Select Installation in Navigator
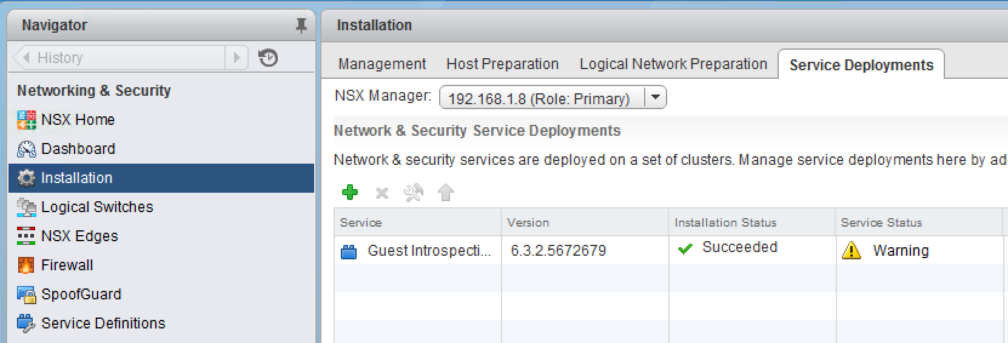This screenshot has height=343, width=1008. tap(161, 178)
